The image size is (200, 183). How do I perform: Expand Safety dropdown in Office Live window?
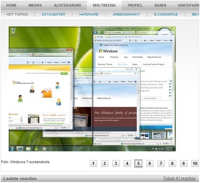[57, 62]
